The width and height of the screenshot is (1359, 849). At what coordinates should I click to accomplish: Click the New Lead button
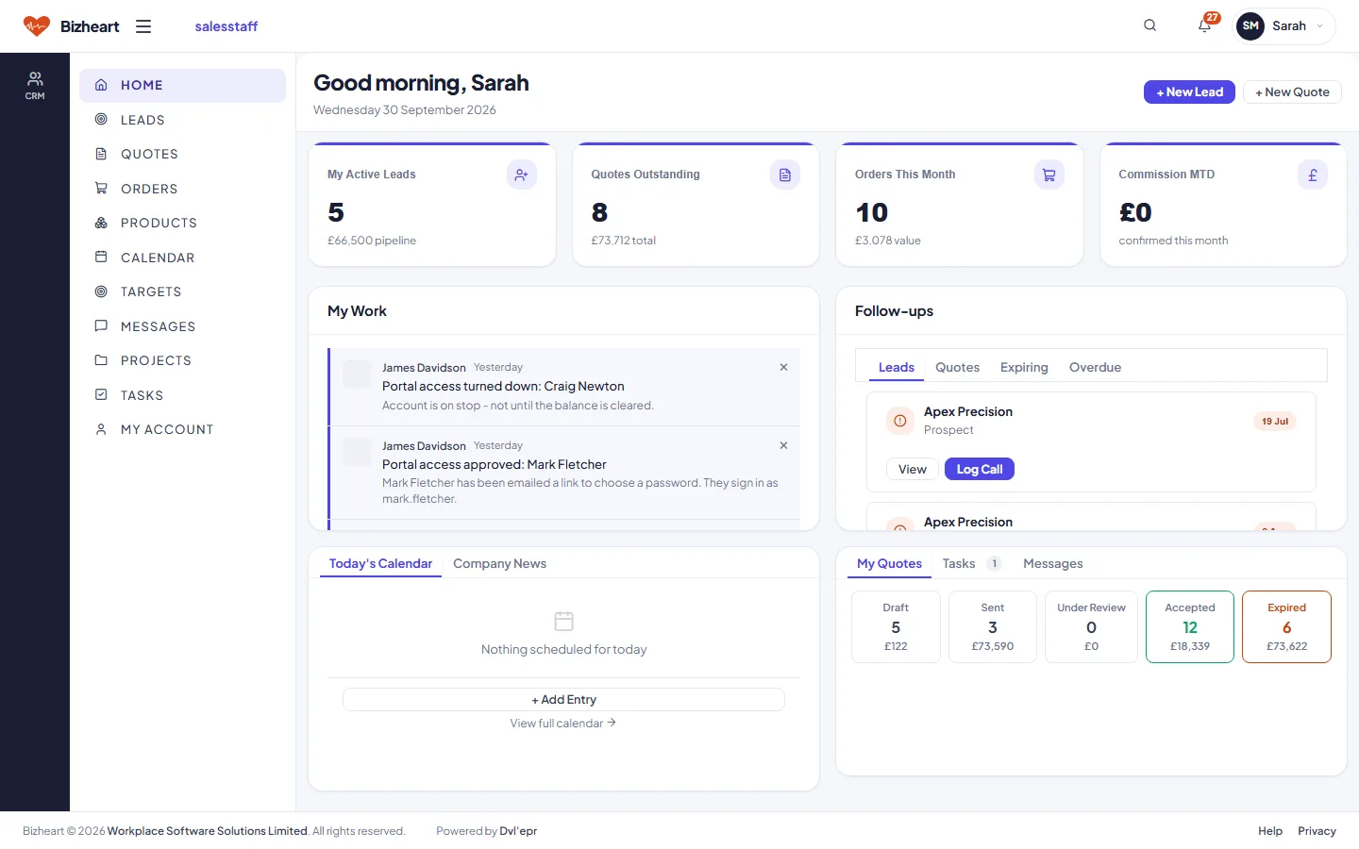click(1189, 92)
